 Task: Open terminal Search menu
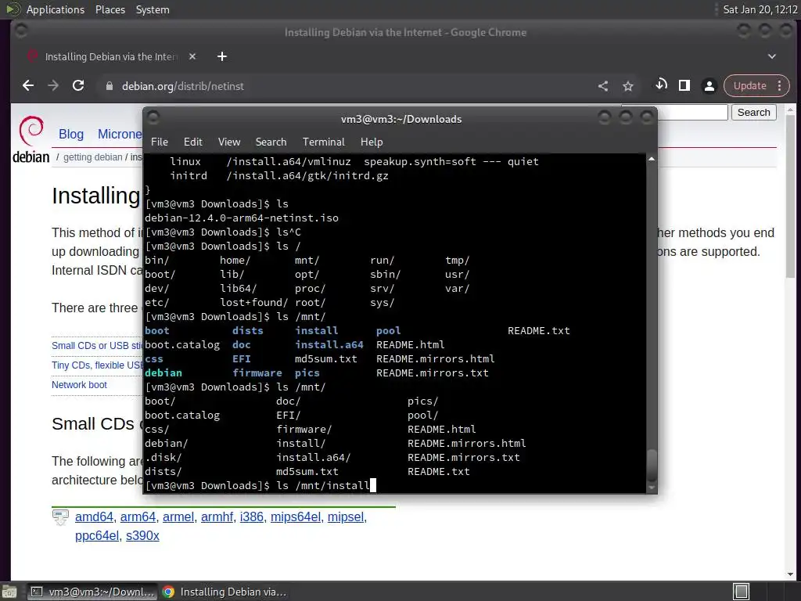[x=271, y=142]
